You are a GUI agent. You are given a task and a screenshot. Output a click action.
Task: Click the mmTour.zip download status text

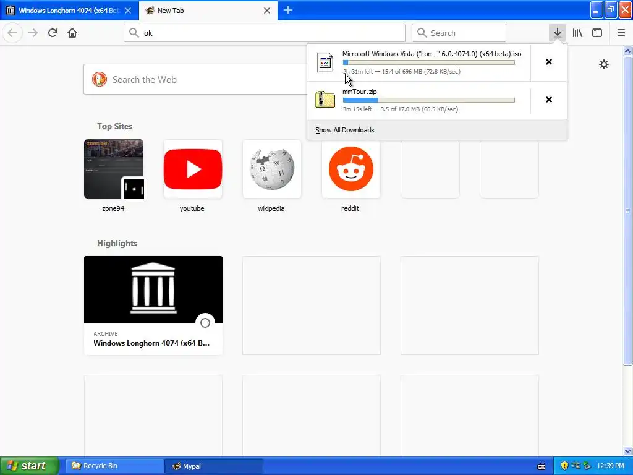pyautogui.click(x=400, y=109)
